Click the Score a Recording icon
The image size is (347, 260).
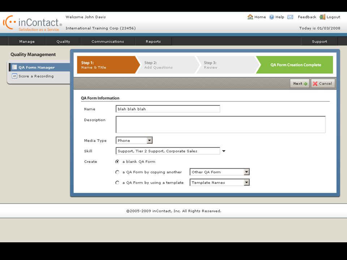14,76
